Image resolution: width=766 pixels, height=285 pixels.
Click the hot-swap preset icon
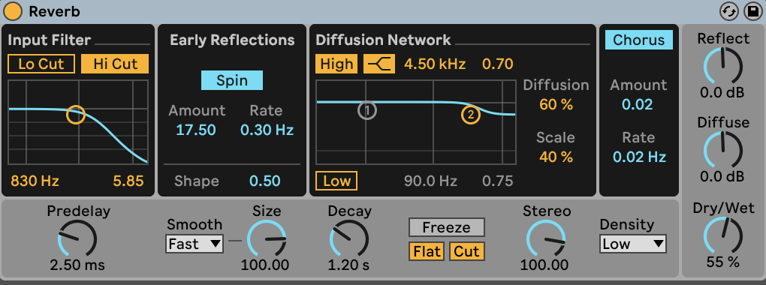coord(729,11)
